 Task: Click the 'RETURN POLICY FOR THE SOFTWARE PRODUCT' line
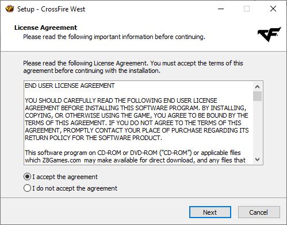93,138
